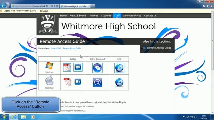Click the "Remote Access Guide" page heading
The width and height of the screenshot is (214, 120).
pos(62,41)
